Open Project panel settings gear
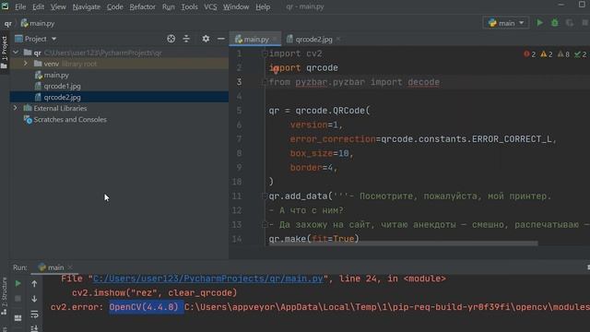This screenshot has width=590, height=332. [x=206, y=39]
